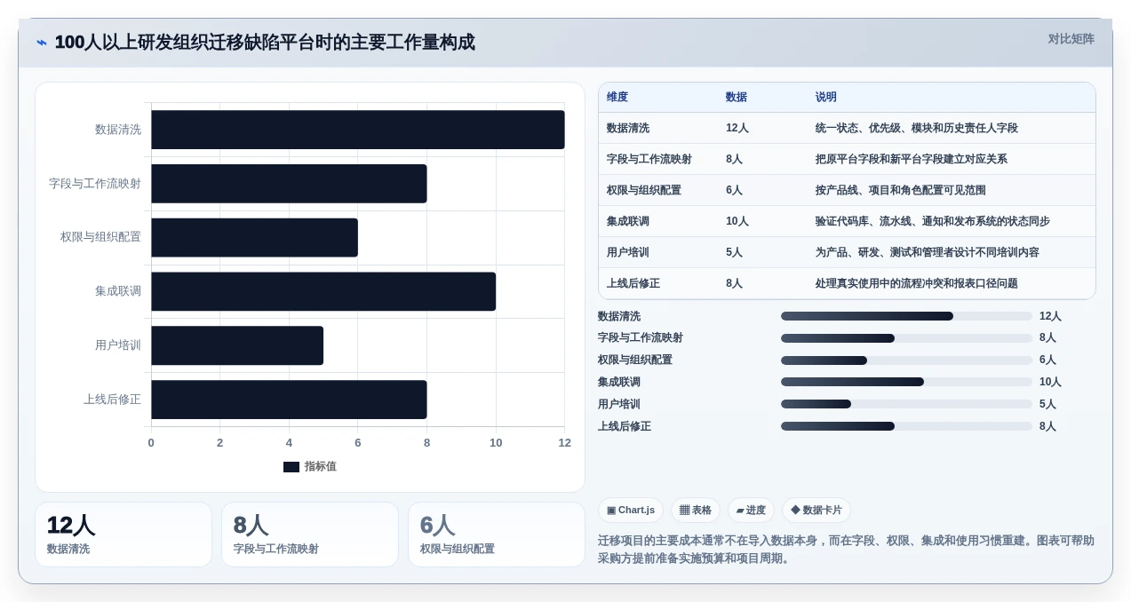Click the summary paragraph starting 迁移项目的主要成本

click(x=847, y=550)
